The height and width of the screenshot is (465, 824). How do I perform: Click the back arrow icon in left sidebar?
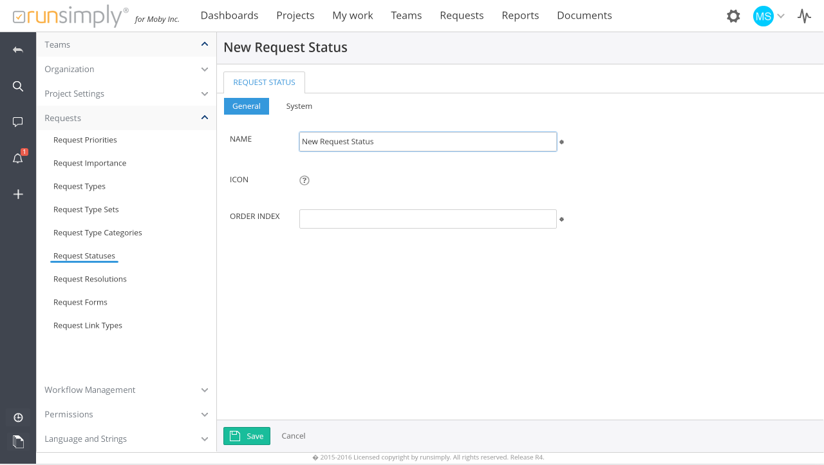[18, 50]
